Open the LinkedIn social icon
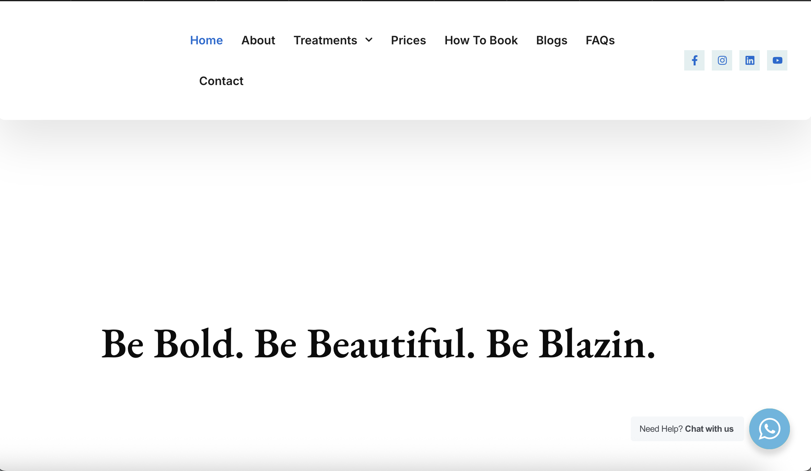Screen dimensions: 811x471 (x=749, y=60)
